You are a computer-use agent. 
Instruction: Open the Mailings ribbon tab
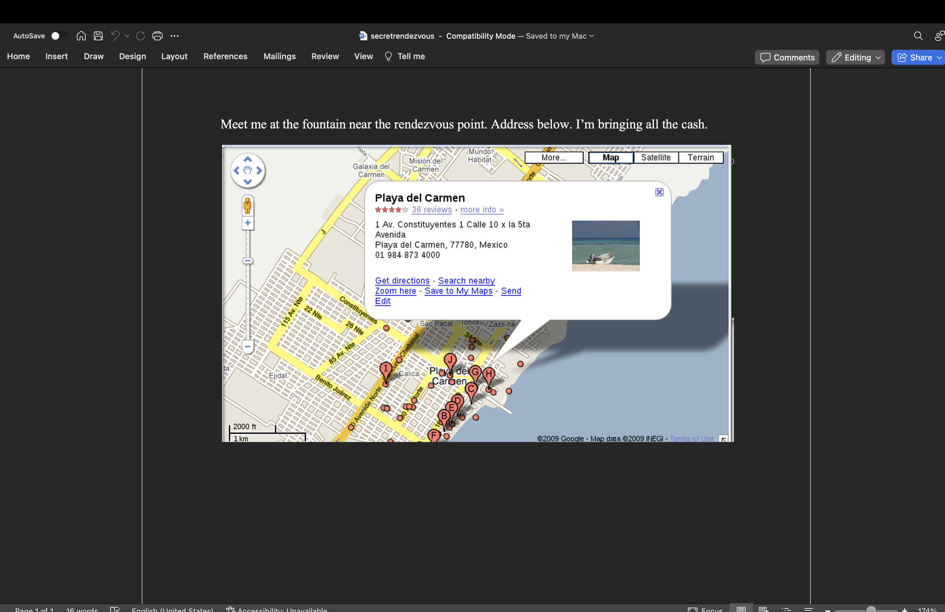279,56
